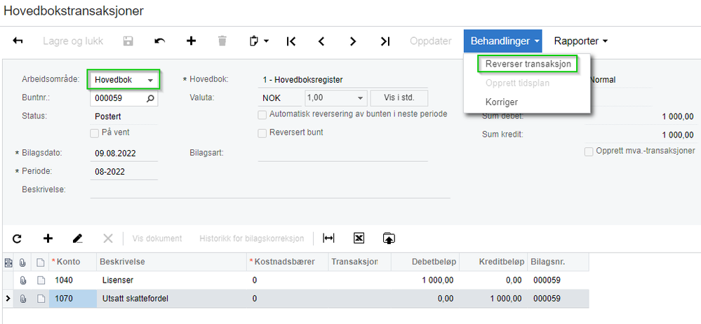This screenshot has height=324, width=701.
Task: Click the Beskrivelse input field
Action: (x=270, y=189)
